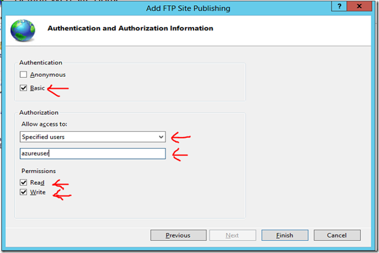Click the Authentication and Authorization Information heading
This screenshot has height=253, width=379.
(x=131, y=28)
